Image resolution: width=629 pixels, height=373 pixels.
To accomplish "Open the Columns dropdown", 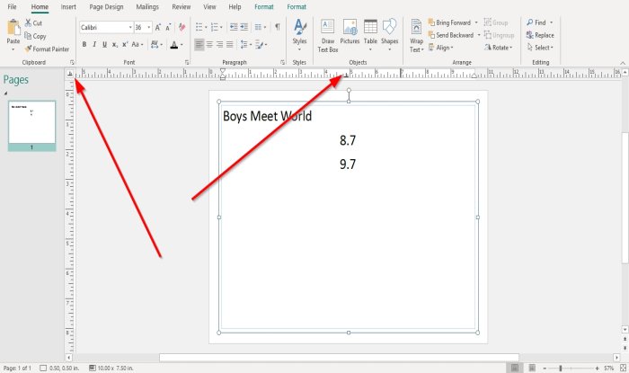I will pyautogui.click(x=261, y=27).
